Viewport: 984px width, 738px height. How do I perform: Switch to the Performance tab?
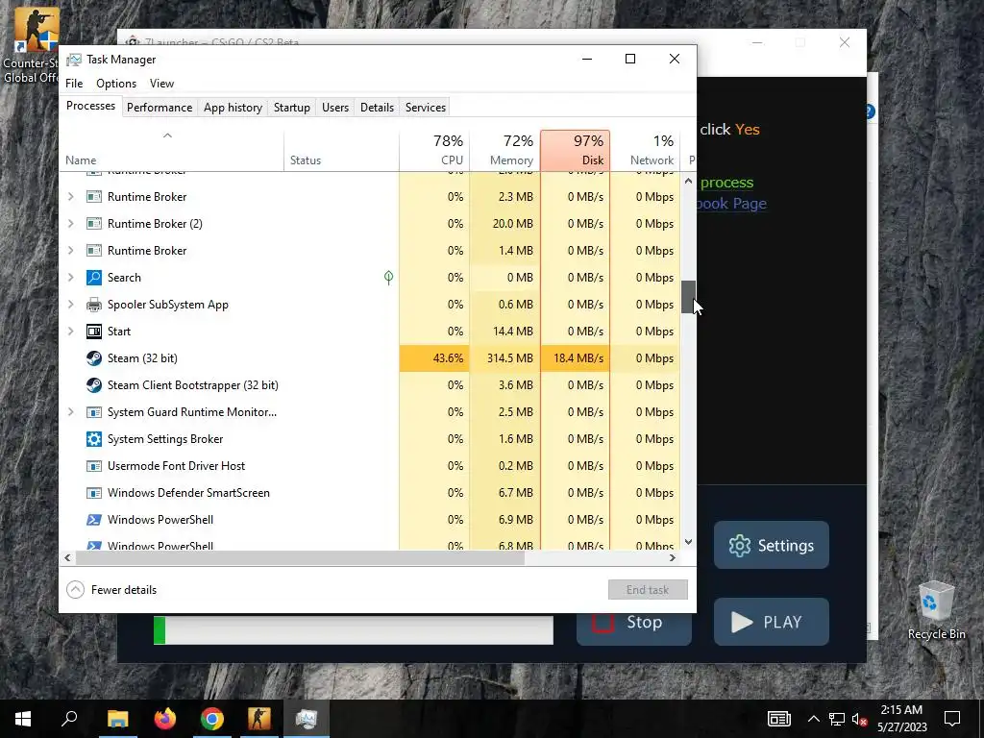click(160, 108)
